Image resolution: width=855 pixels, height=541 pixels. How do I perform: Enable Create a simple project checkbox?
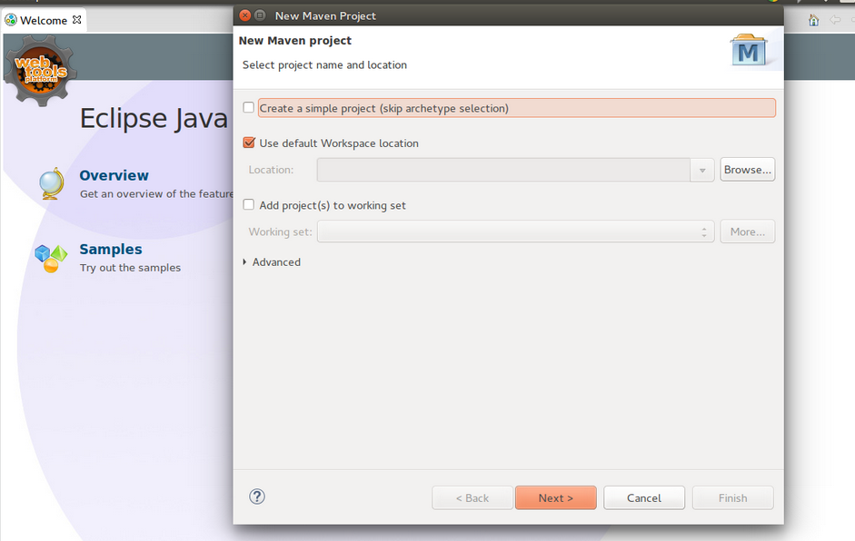point(249,107)
